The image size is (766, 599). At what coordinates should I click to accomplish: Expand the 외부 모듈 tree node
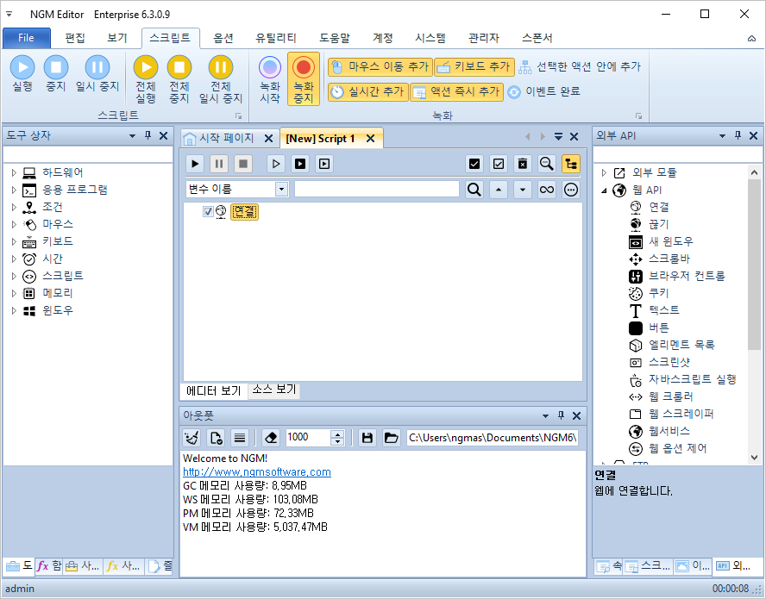(x=604, y=172)
